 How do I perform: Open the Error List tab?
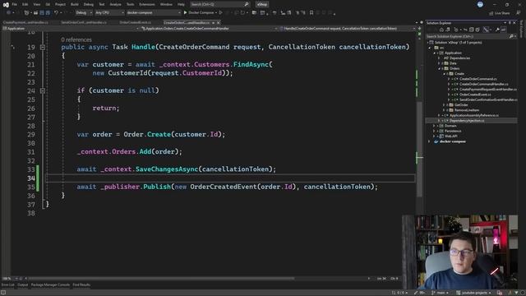click(7, 285)
